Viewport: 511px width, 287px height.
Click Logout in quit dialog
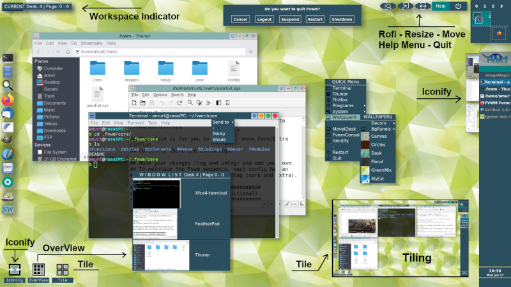(264, 19)
